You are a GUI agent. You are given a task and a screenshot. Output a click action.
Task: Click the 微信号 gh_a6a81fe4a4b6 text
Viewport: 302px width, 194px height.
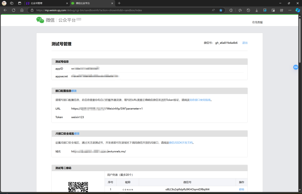coord(221,43)
